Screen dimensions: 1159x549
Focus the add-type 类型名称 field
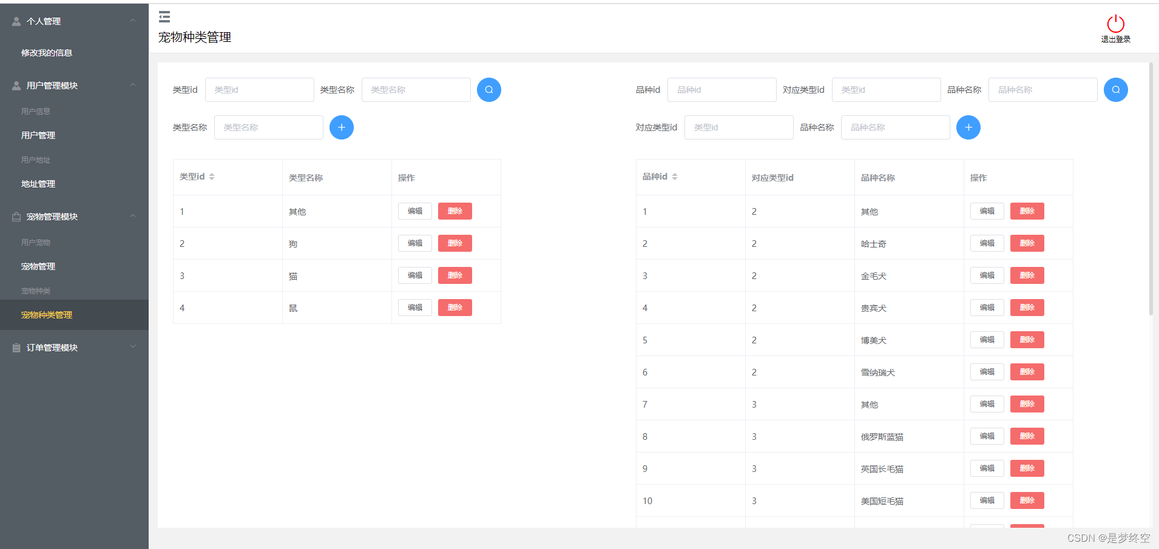(x=269, y=127)
